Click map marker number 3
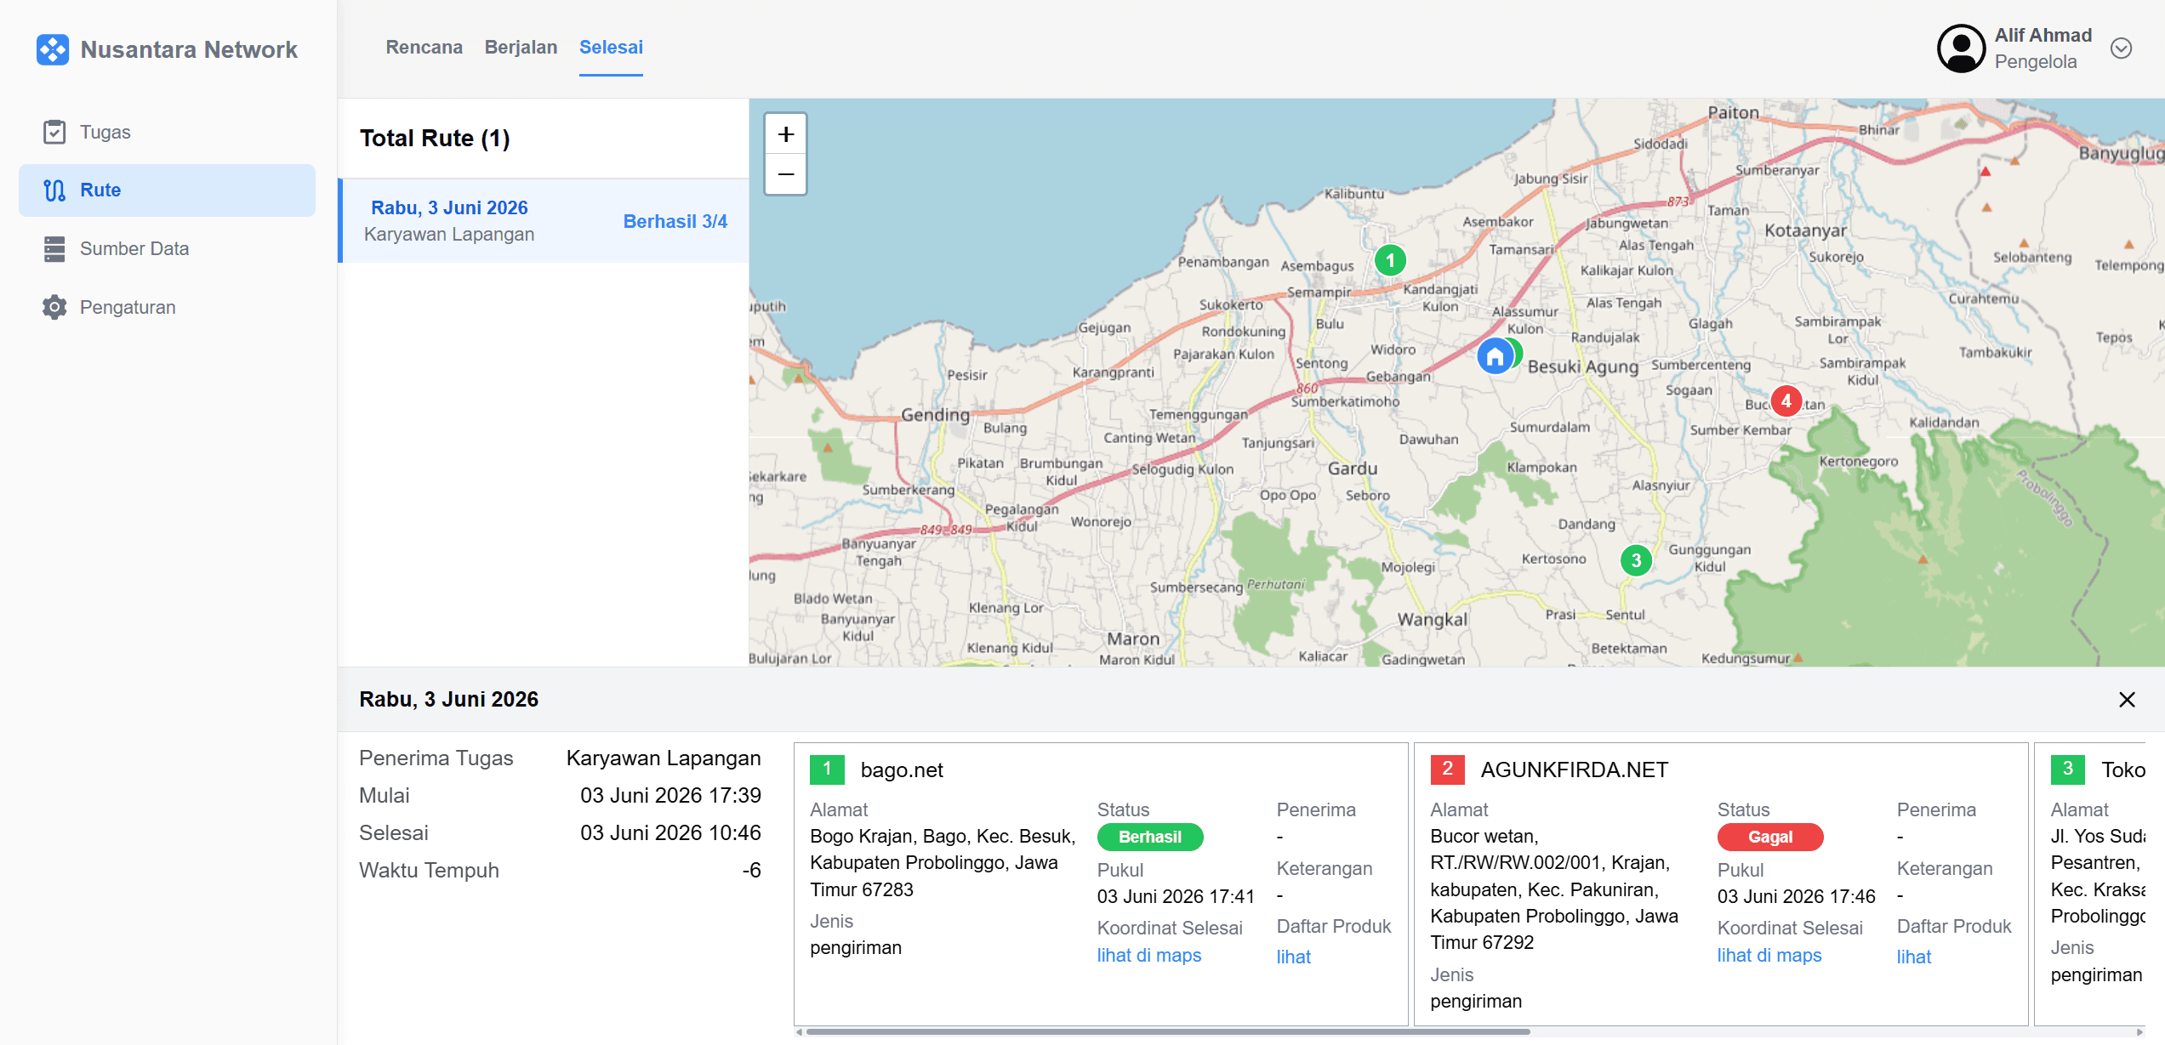Image resolution: width=2165 pixels, height=1045 pixels. (x=1635, y=560)
